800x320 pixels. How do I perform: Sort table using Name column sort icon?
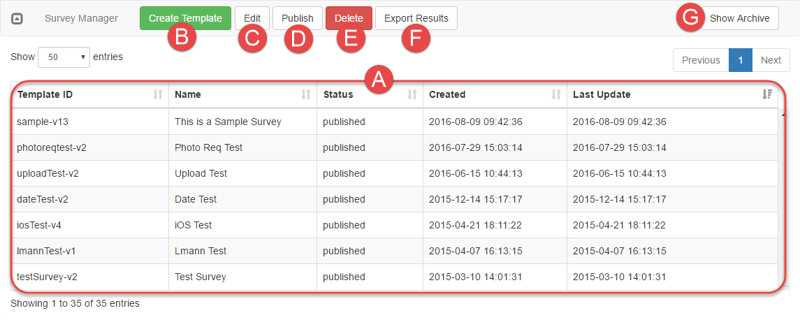click(305, 94)
